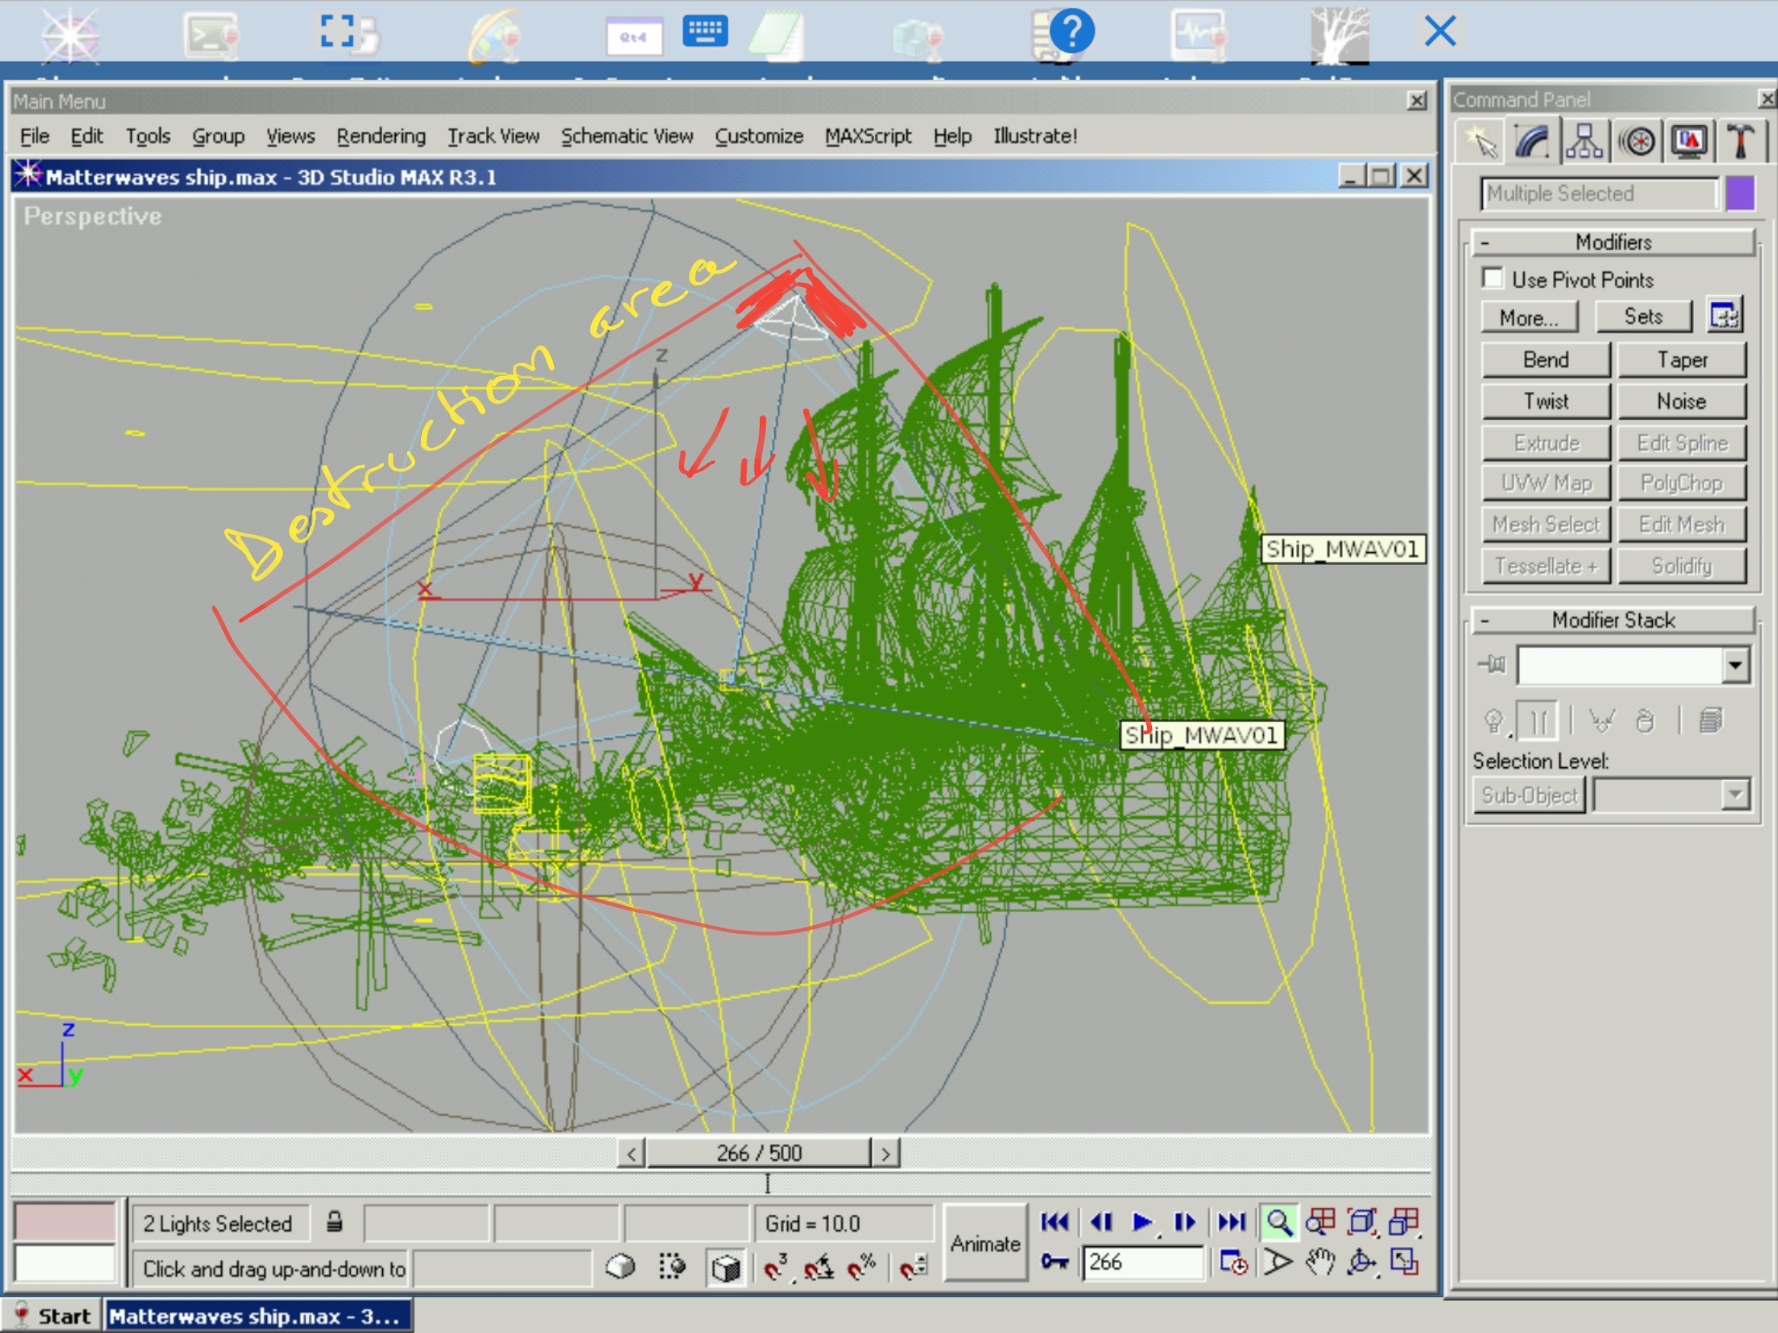Apply the Bend modifier button
The image size is (1778, 1333).
(x=1545, y=359)
